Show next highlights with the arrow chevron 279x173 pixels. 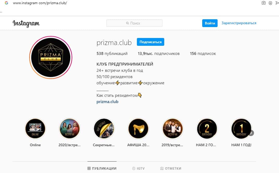click(x=251, y=133)
